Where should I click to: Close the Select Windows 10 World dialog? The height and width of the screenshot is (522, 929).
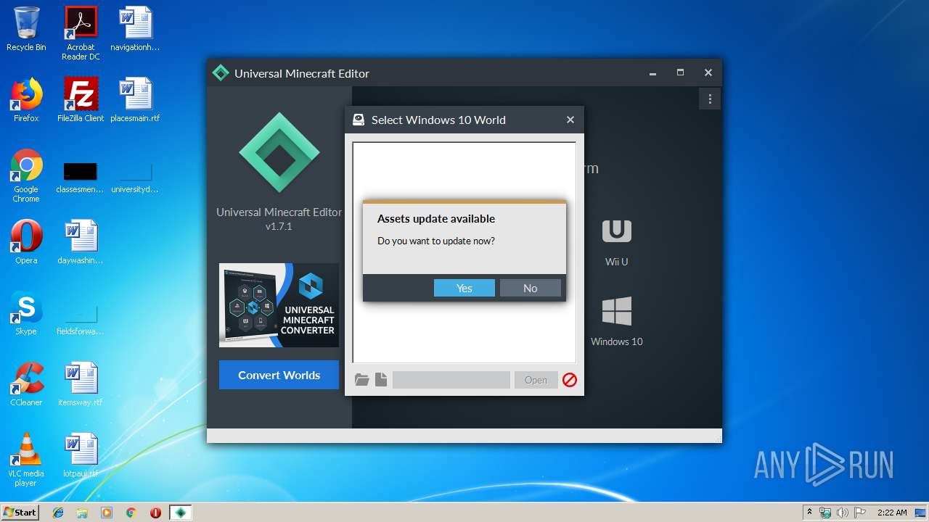tap(570, 120)
